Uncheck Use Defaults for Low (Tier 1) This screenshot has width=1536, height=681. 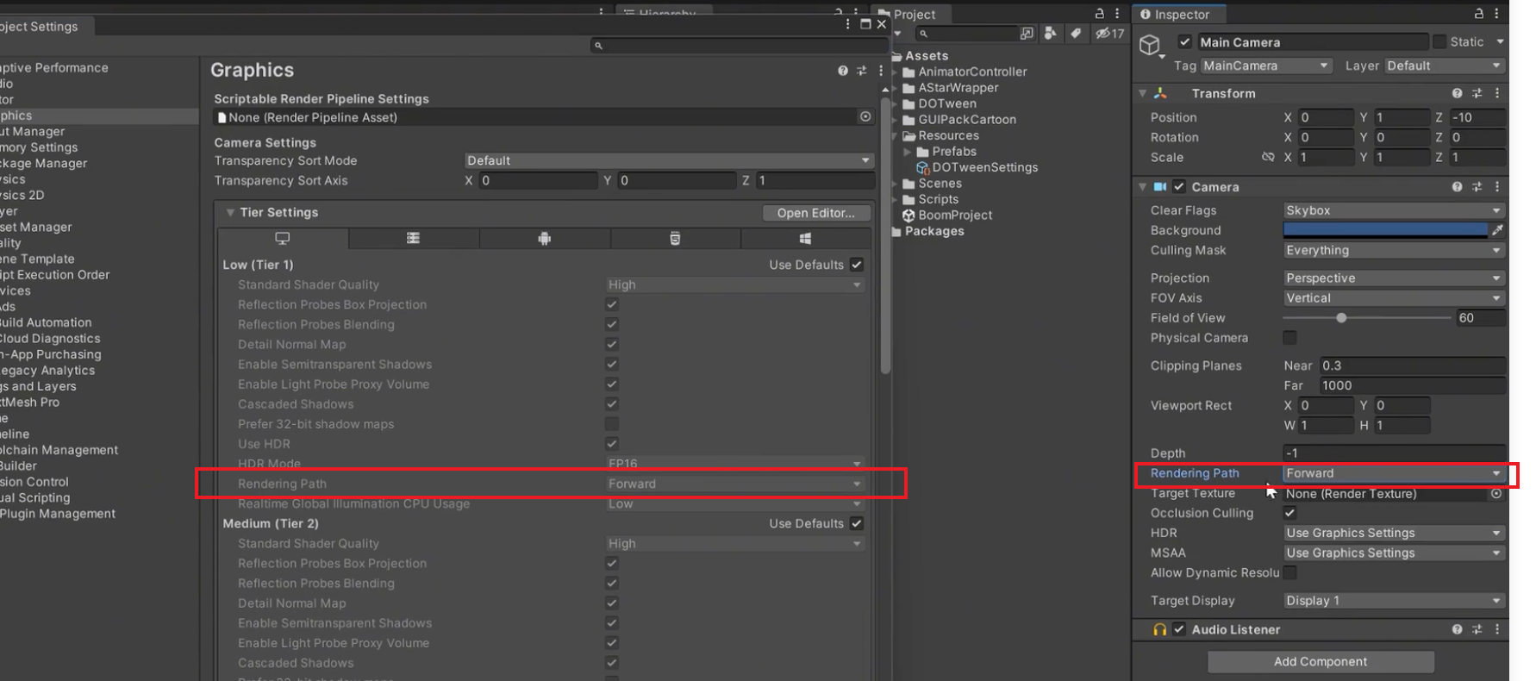857,265
